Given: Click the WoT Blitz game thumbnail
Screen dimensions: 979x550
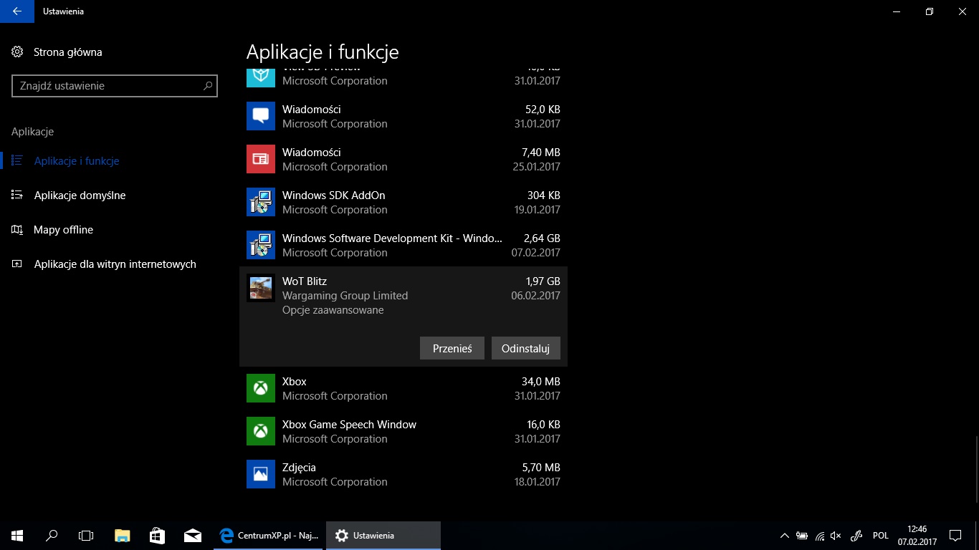Looking at the screenshot, I should pos(261,288).
